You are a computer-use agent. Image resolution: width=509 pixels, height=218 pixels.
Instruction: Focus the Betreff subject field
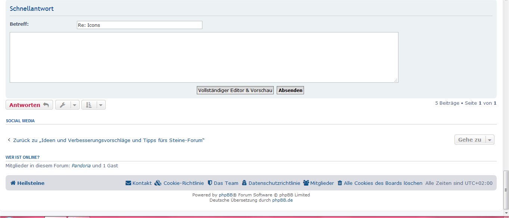(x=139, y=25)
